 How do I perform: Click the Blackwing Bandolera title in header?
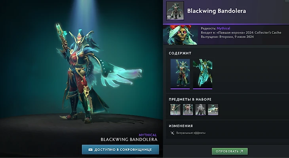(x=217, y=11)
